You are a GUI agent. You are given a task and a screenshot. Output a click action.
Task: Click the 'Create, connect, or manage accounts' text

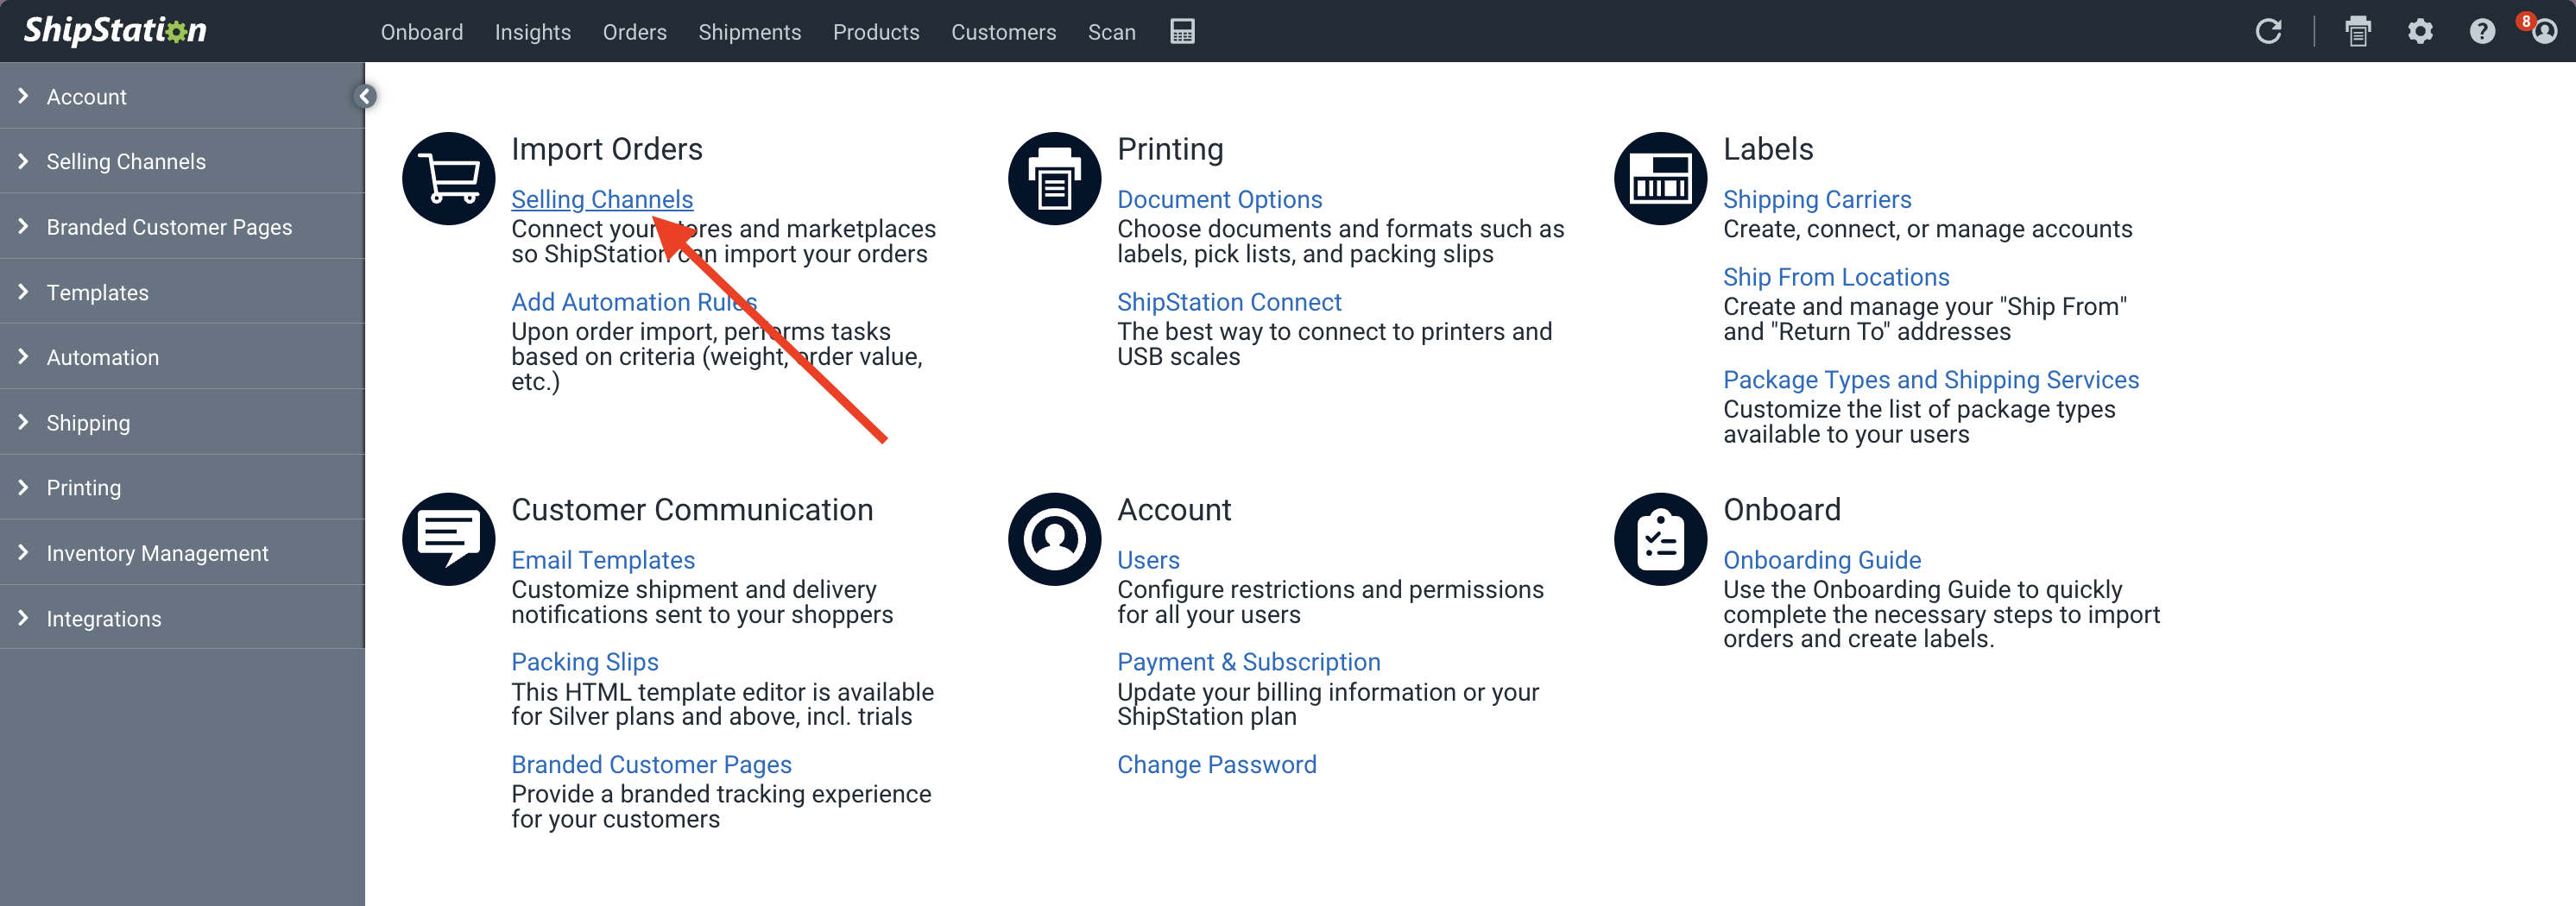pos(1927,229)
